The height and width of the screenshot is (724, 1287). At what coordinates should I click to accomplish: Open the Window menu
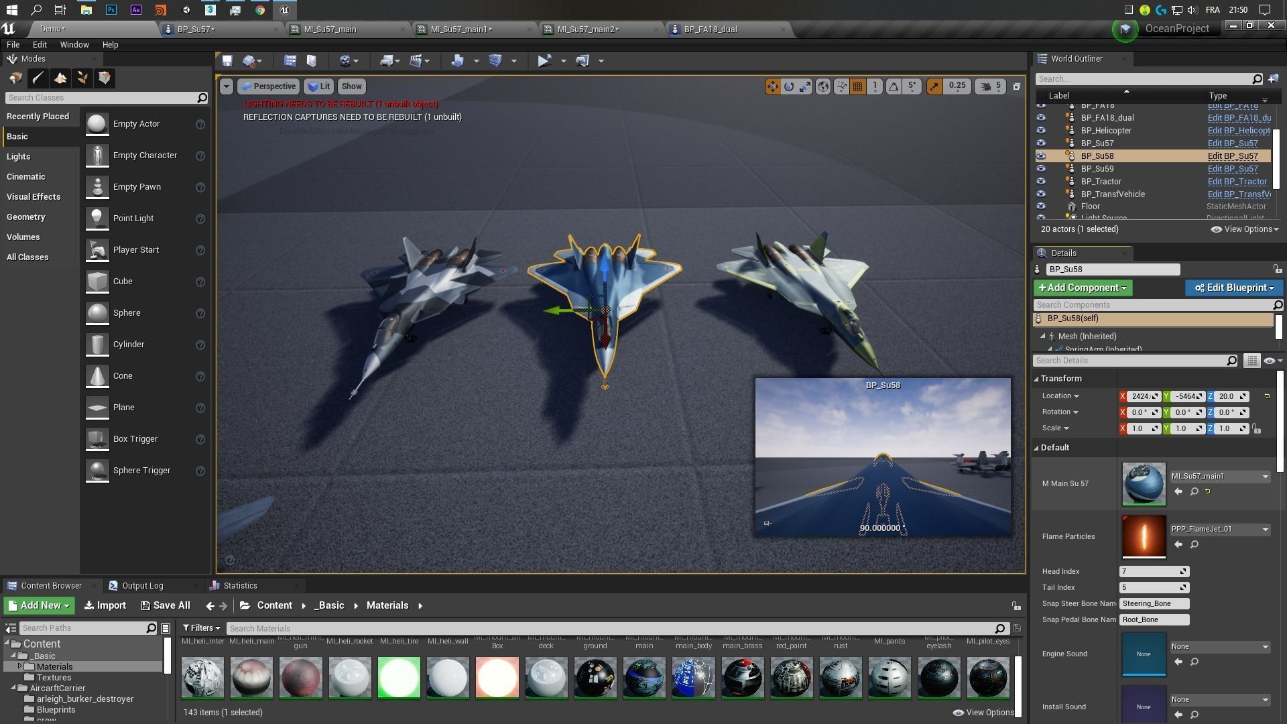tap(74, 45)
